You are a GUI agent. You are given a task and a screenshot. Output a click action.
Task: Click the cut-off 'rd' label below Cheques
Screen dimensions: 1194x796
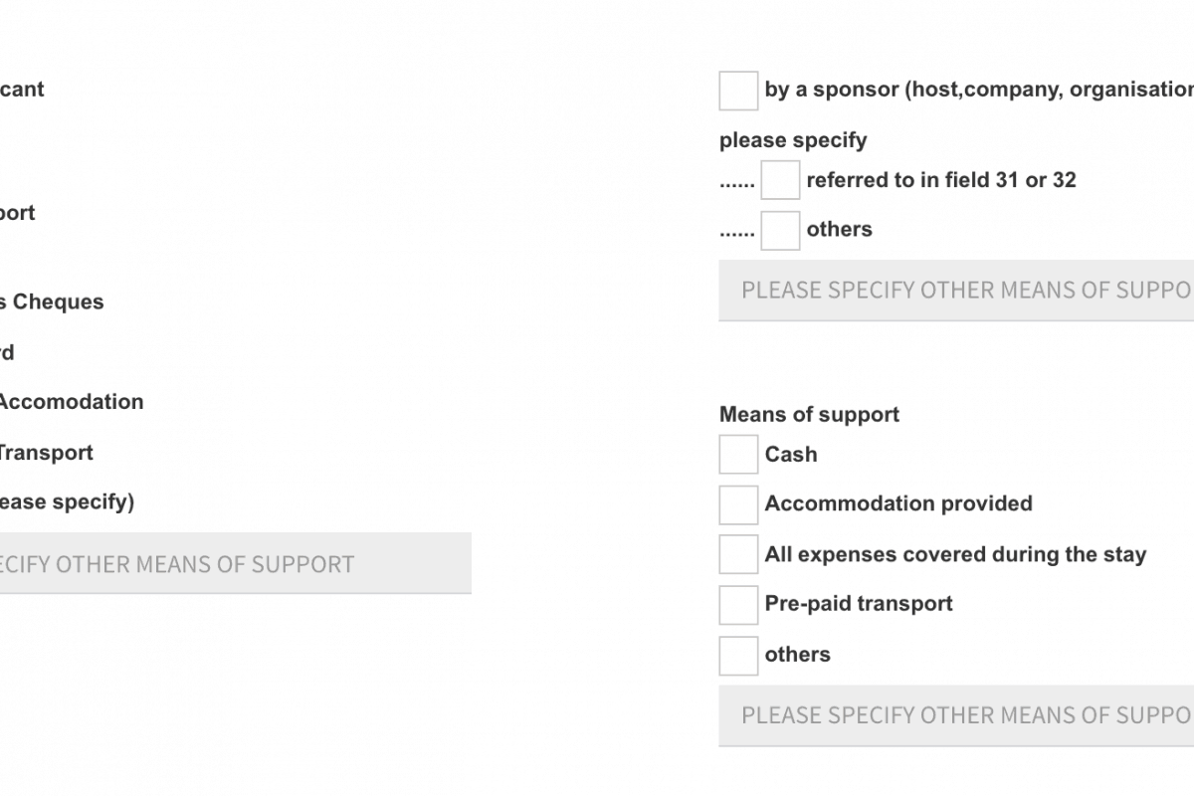coord(7,352)
